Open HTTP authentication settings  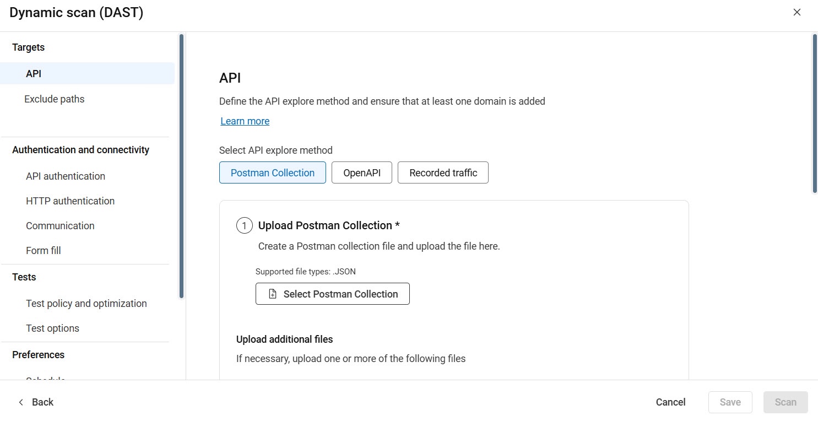70,201
